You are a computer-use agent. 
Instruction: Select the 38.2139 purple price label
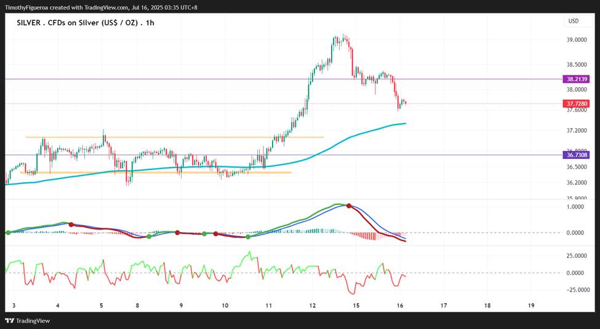tap(576, 79)
